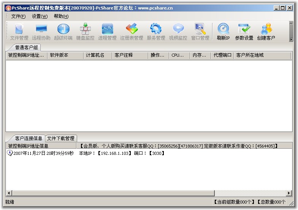
Task: Switch to the 文件下载管理 tab
Action: [x=61, y=138]
